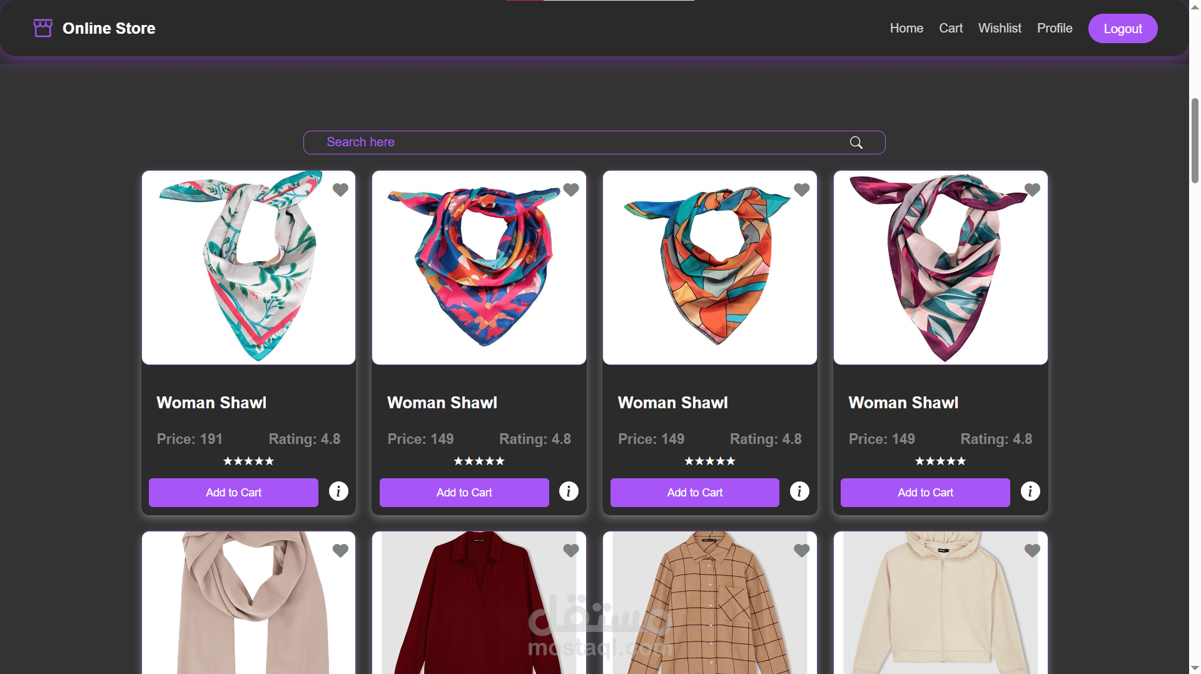This screenshot has width=1201, height=674.
Task: Click the Online Store title text
Action: (x=109, y=28)
